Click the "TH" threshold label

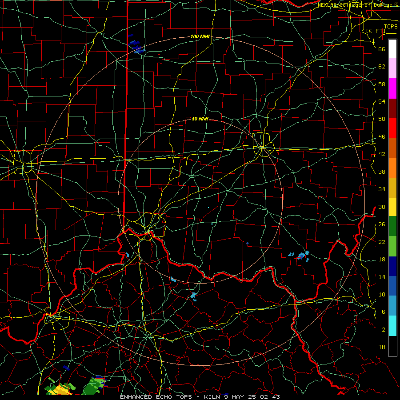(x=382, y=347)
